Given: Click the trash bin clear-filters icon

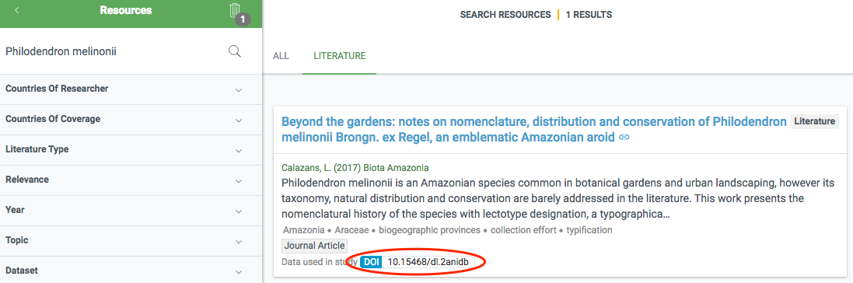Looking at the screenshot, I should 235,10.
